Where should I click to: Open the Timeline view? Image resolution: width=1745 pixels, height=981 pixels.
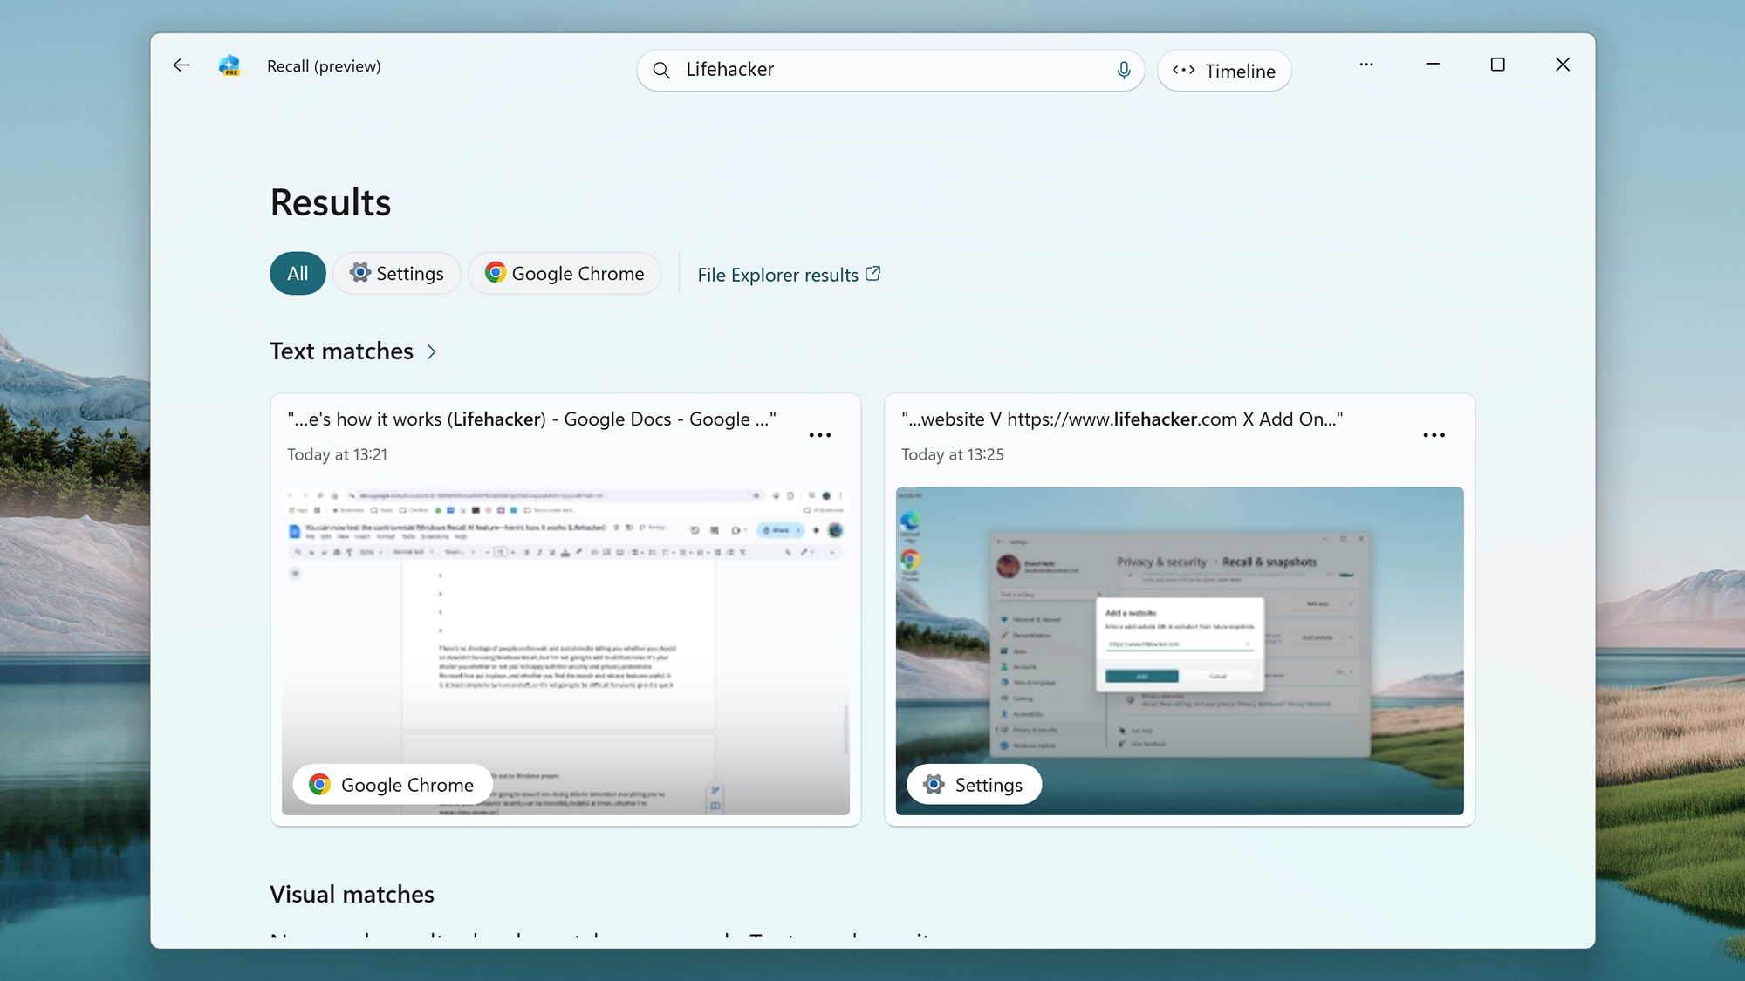pos(1224,71)
